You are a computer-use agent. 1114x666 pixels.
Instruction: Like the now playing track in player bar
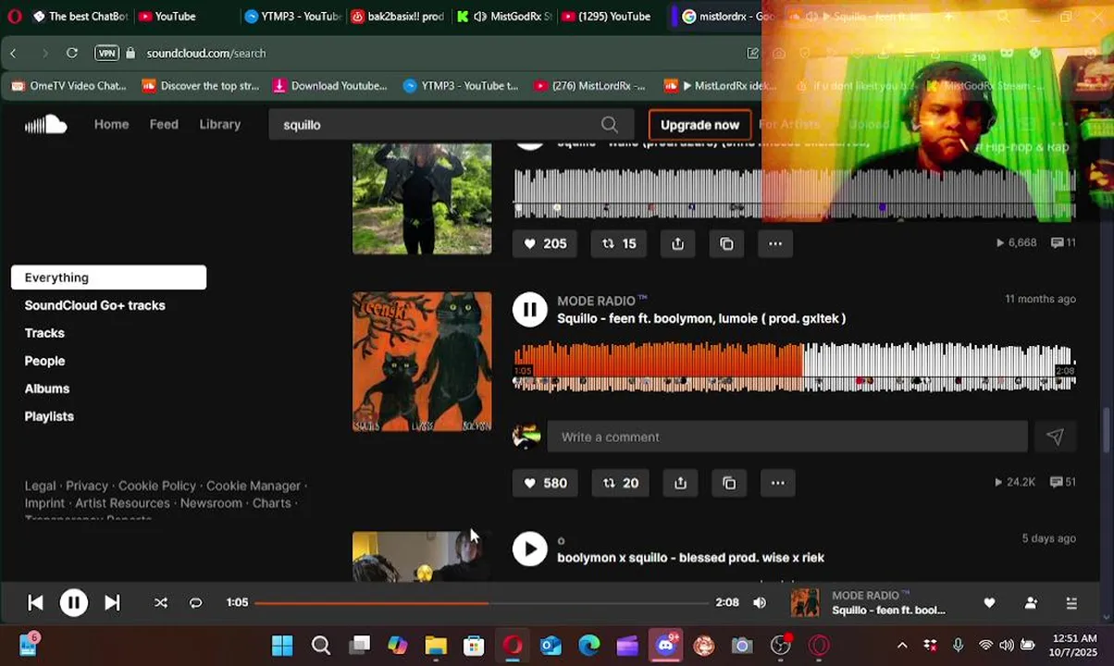click(989, 602)
